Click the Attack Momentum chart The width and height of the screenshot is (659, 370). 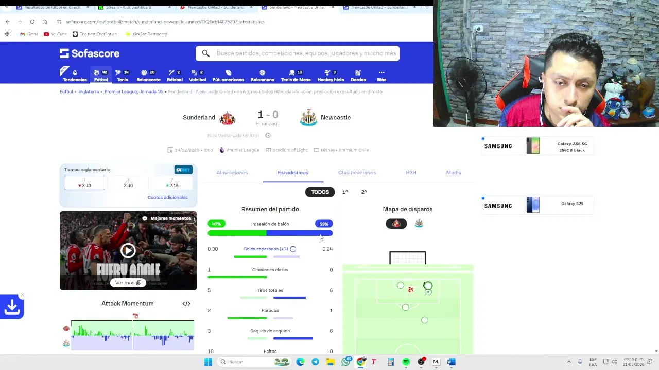[132, 335]
